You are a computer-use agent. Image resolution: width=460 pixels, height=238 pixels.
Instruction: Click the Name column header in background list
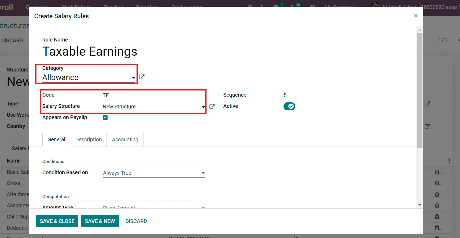[x=14, y=161]
